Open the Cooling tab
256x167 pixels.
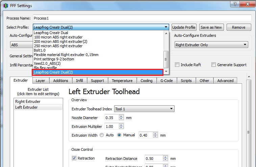pyautogui.click(x=147, y=81)
